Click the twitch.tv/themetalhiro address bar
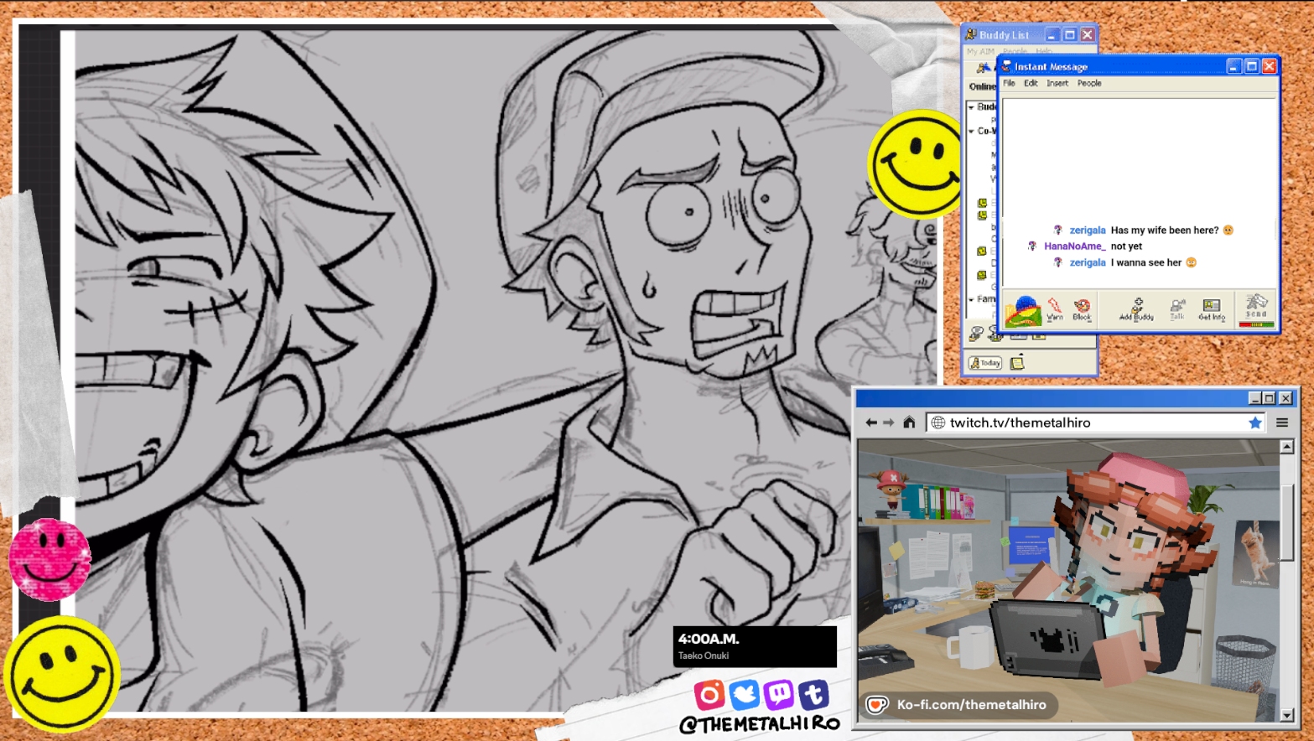The height and width of the screenshot is (741, 1314). [1090, 422]
